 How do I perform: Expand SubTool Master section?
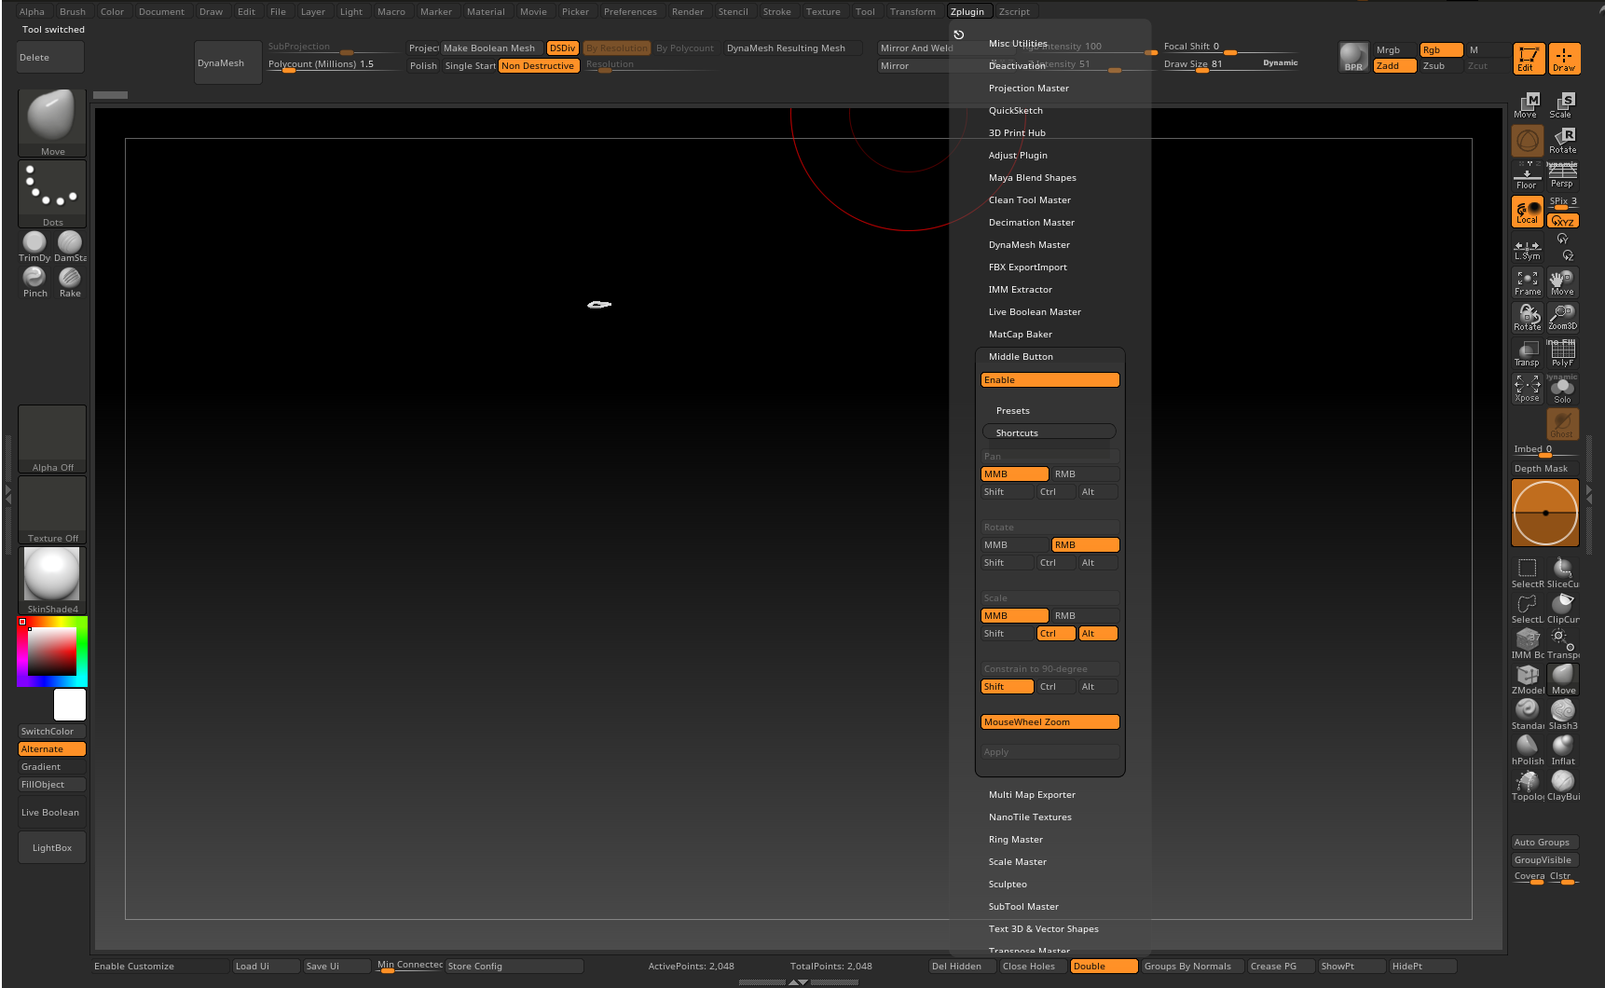[1023, 907]
